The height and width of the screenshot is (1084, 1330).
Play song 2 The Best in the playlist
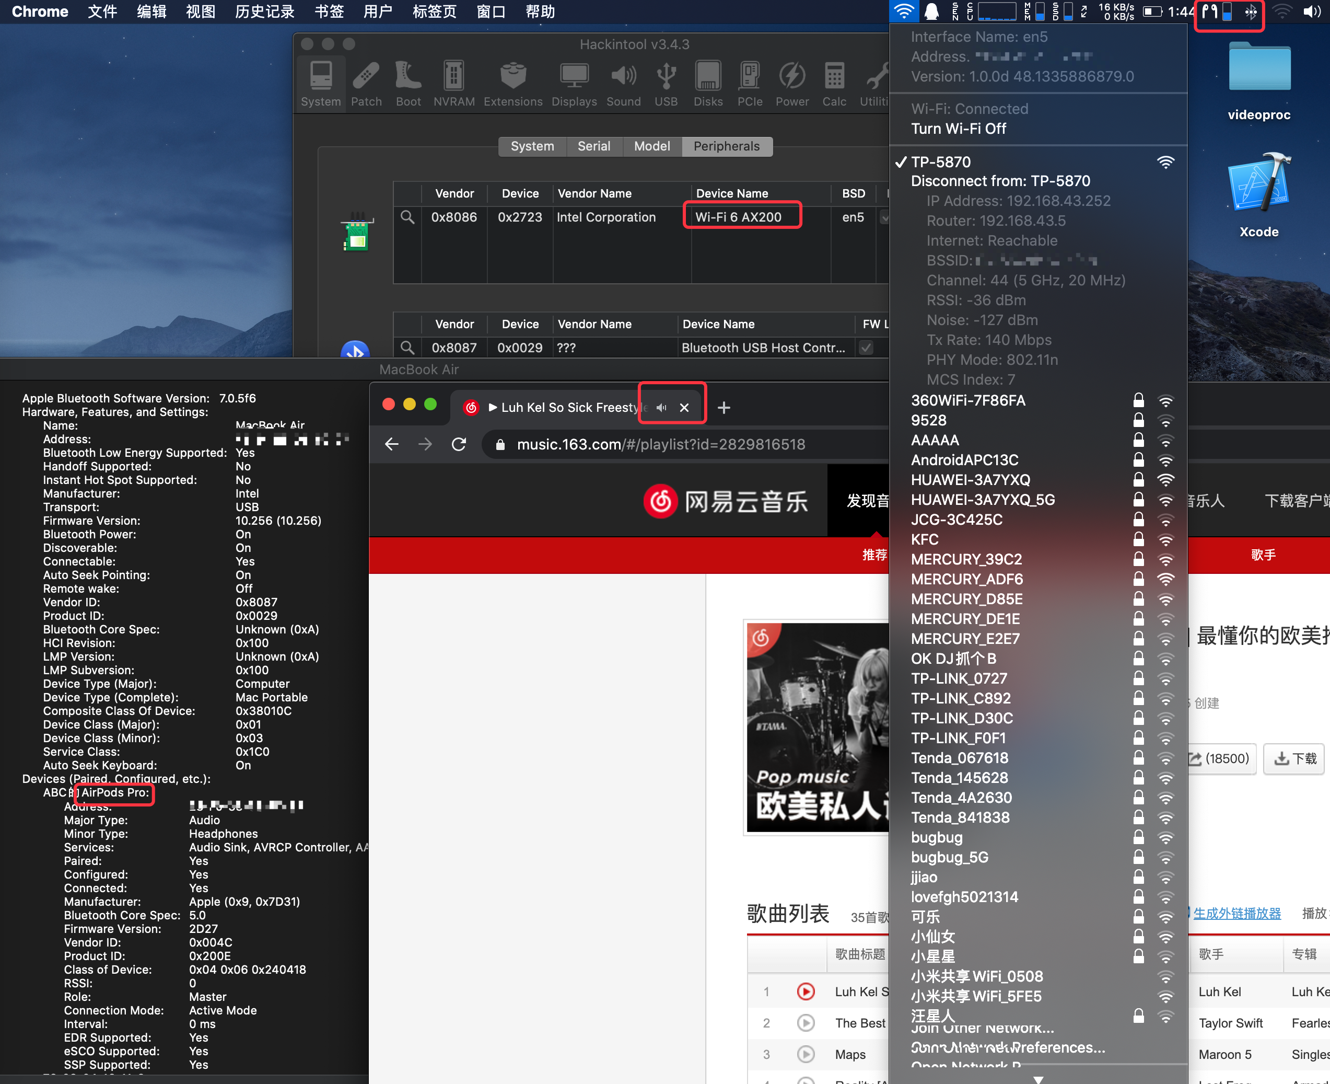pyautogui.click(x=806, y=1023)
